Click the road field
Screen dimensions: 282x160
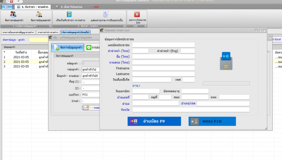[234, 97]
